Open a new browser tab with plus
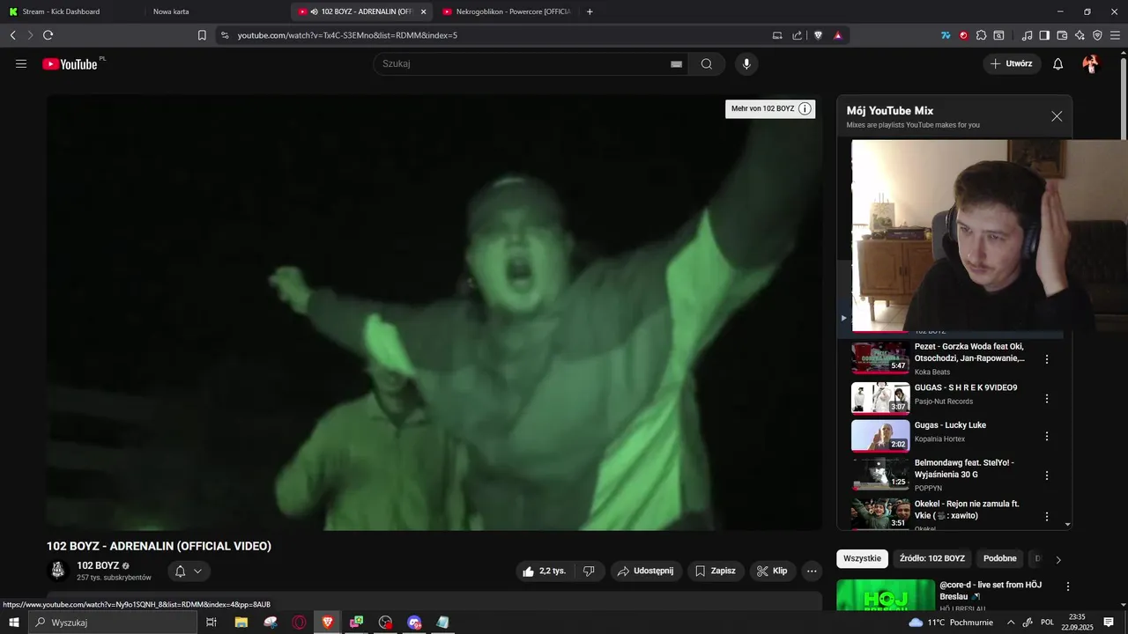The image size is (1128, 634). [x=590, y=11]
